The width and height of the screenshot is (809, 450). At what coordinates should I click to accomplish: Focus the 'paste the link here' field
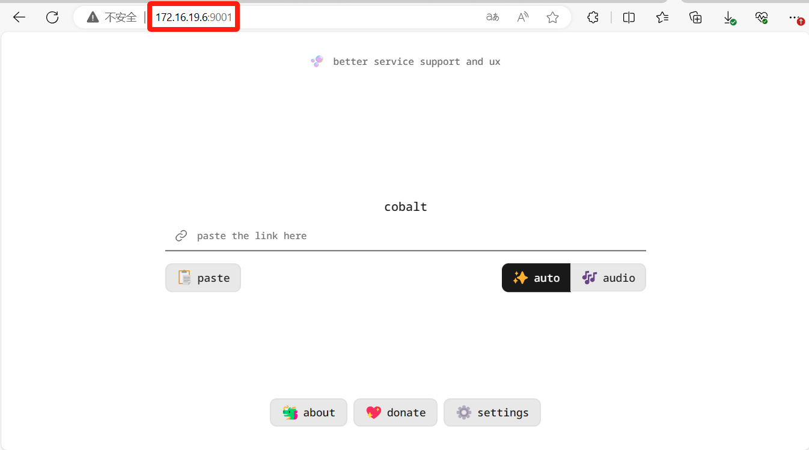coord(415,236)
